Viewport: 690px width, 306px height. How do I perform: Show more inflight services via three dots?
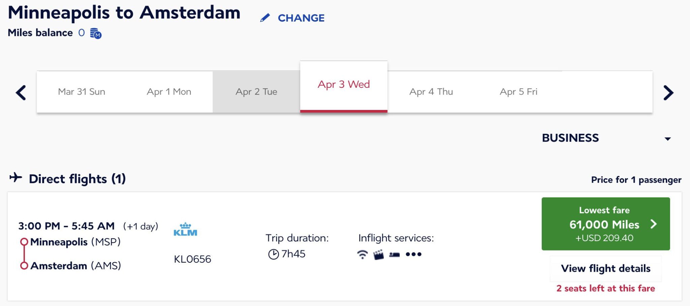pyautogui.click(x=413, y=254)
